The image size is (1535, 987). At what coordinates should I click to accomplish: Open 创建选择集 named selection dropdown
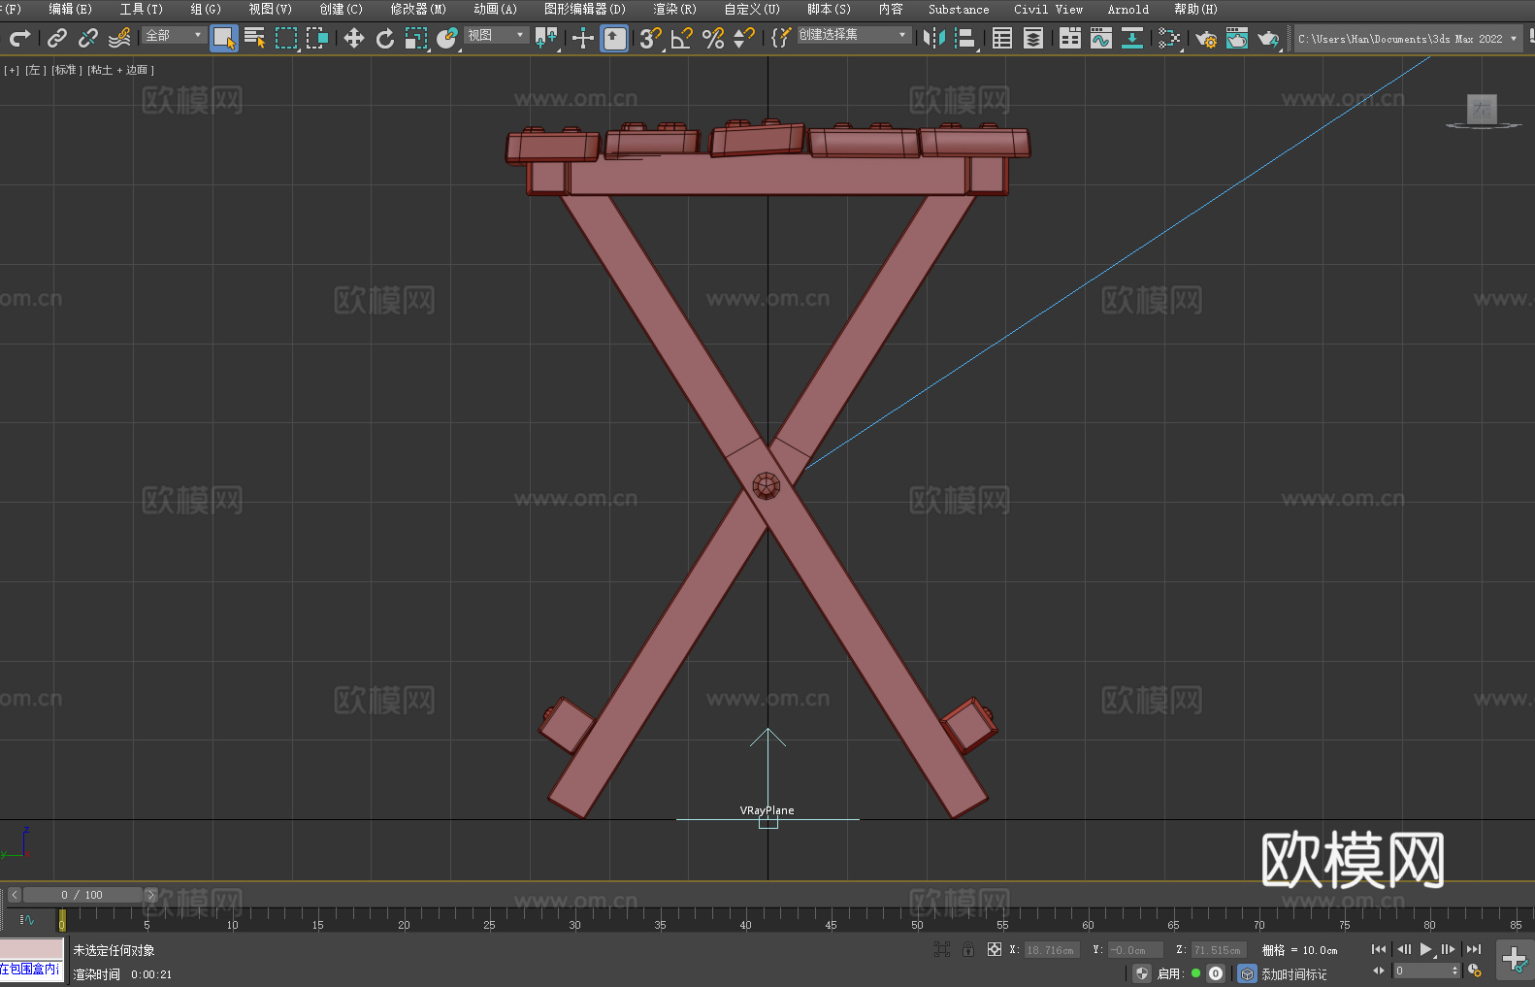tap(854, 35)
